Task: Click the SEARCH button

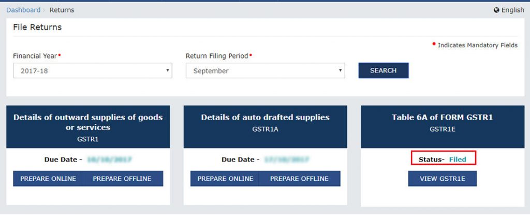Action: [x=383, y=70]
